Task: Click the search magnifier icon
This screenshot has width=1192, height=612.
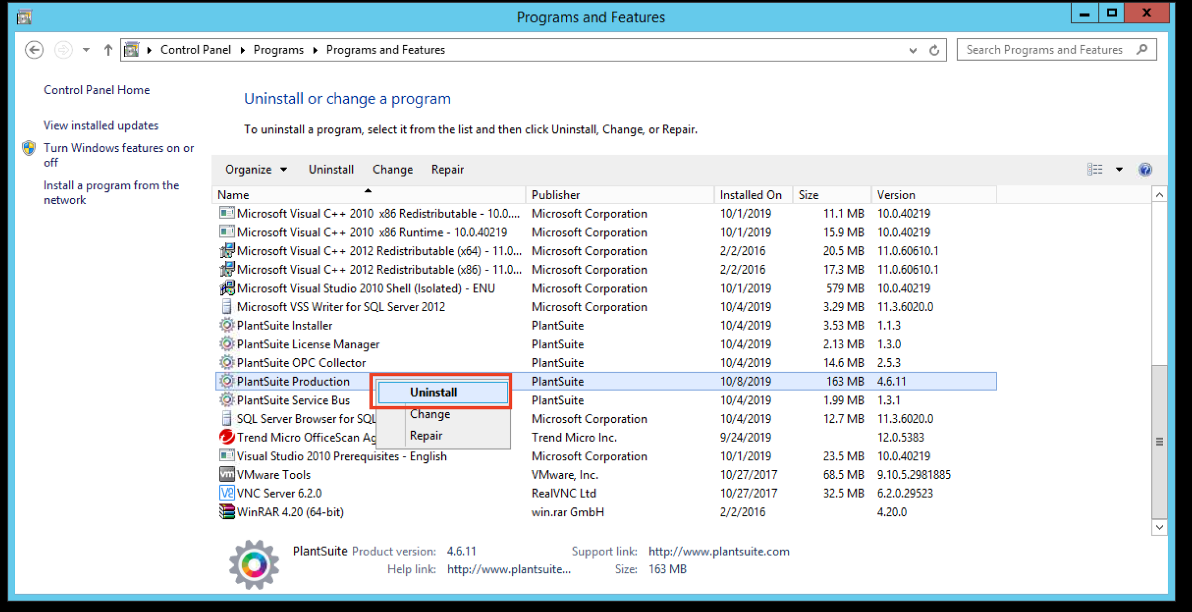Action: click(1142, 50)
